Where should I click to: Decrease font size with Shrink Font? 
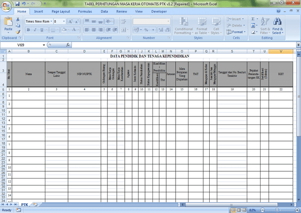[x=76, y=22]
